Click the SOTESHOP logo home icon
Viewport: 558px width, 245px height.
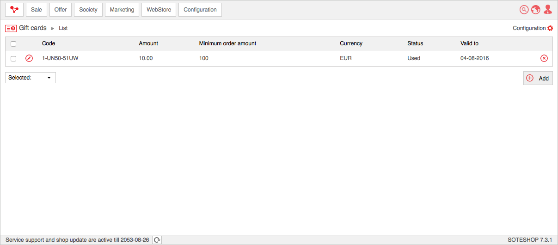coord(14,10)
